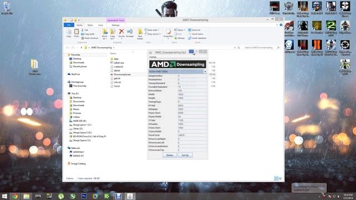
Task: Click the Width value field
Action: pyautogui.click(x=192, y=94)
